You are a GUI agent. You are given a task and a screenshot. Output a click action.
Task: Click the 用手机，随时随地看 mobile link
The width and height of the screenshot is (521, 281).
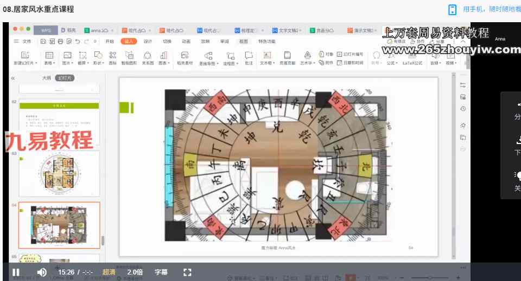tap(491, 9)
